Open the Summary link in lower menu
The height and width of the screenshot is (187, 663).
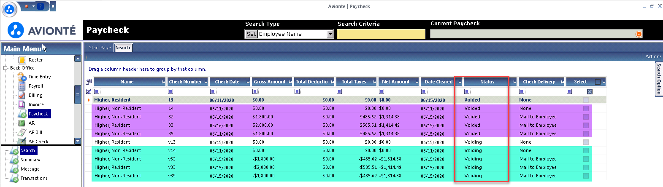pyautogui.click(x=30, y=160)
